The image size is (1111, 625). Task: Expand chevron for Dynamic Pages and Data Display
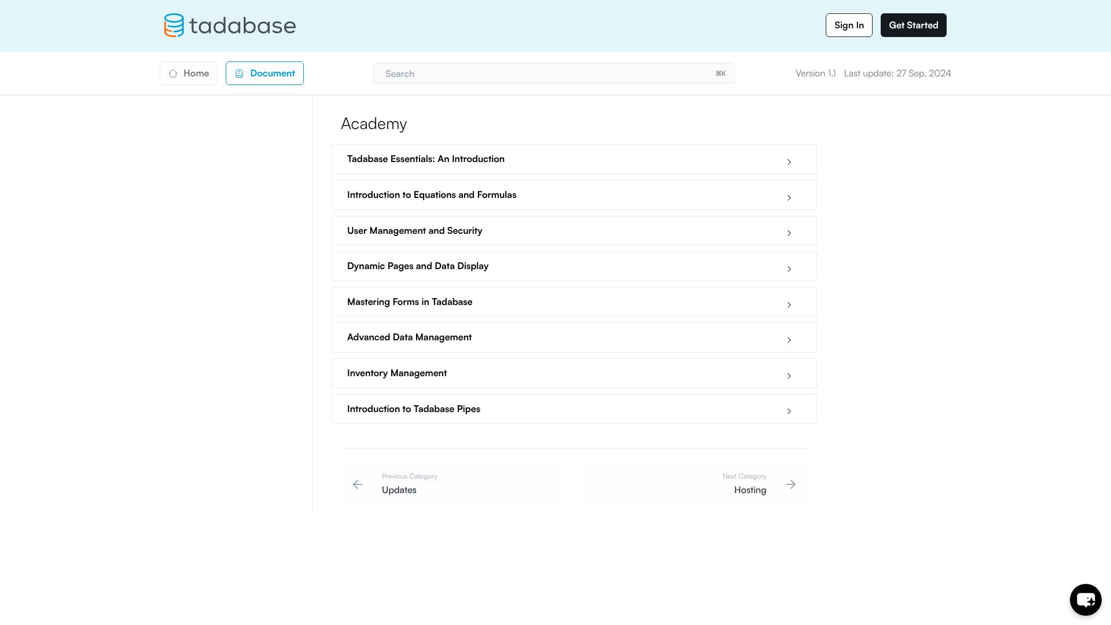789,269
